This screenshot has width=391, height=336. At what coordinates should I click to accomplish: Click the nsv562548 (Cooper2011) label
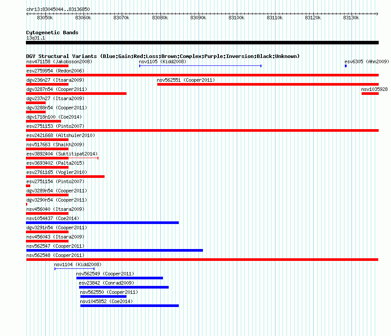pyautogui.click(x=55, y=255)
